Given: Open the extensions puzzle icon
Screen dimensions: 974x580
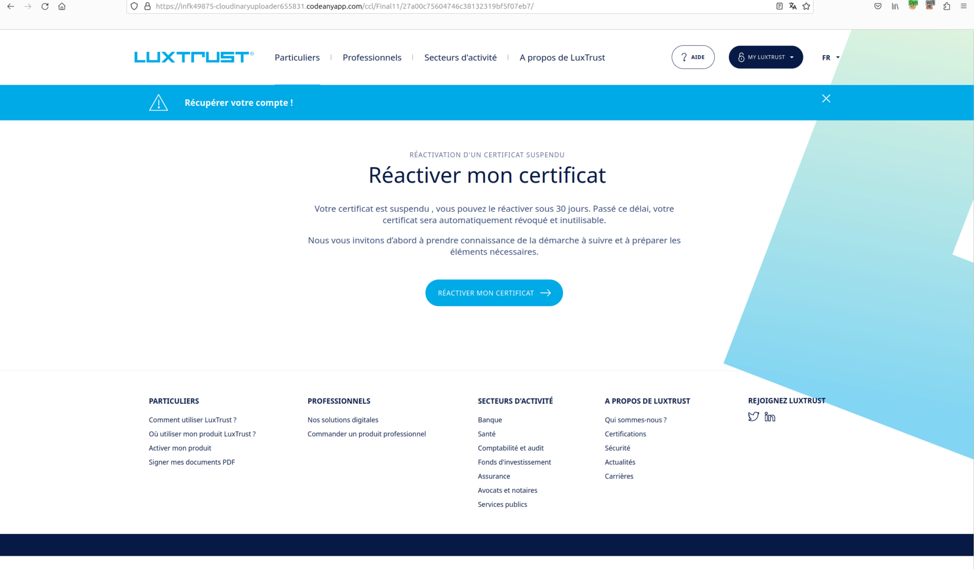Looking at the screenshot, I should tap(947, 7).
